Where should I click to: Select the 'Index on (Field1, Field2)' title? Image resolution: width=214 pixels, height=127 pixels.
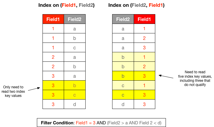[66, 5]
